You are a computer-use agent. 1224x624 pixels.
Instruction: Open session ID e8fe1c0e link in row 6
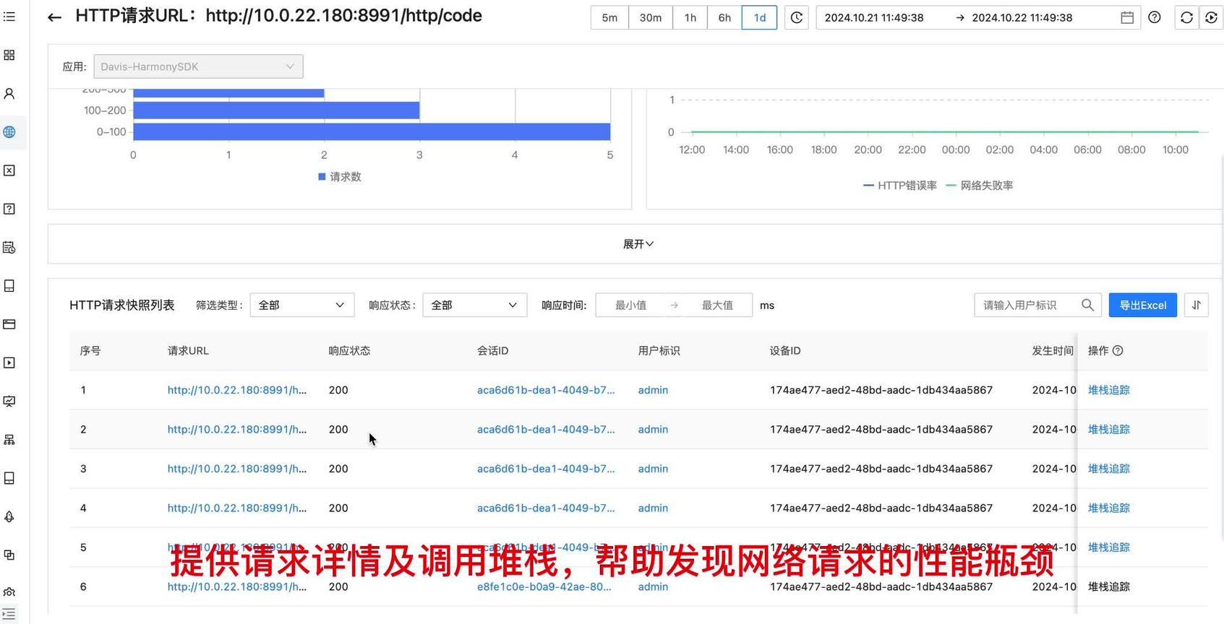[x=544, y=586]
